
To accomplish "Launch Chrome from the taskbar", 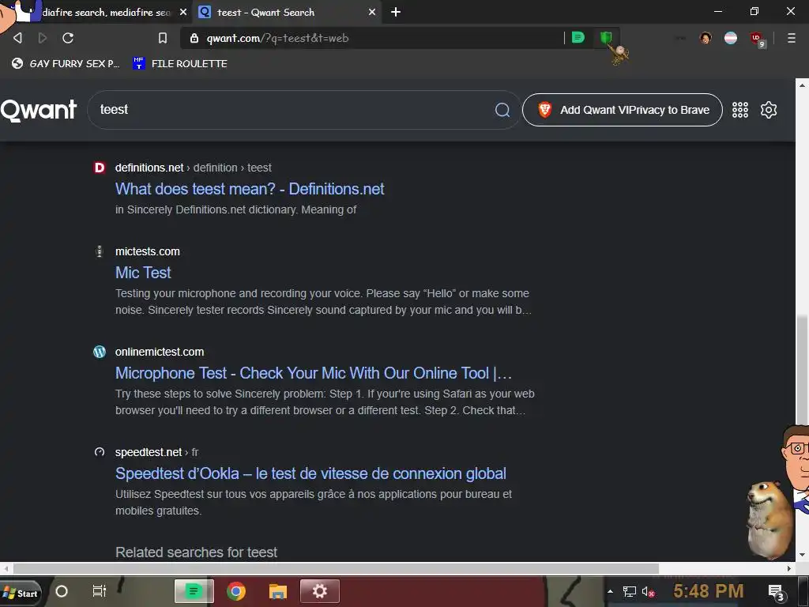I will (235, 591).
